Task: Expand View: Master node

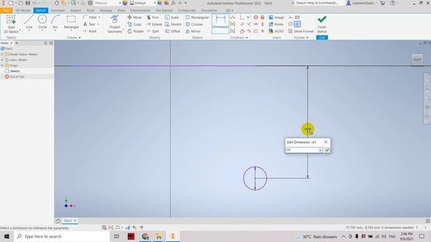Action: click(2, 60)
